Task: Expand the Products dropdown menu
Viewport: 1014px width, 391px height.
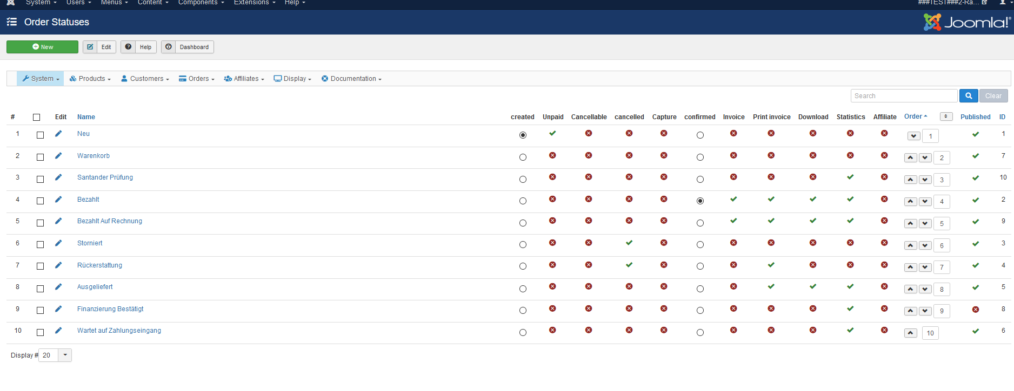Action: 90,79
